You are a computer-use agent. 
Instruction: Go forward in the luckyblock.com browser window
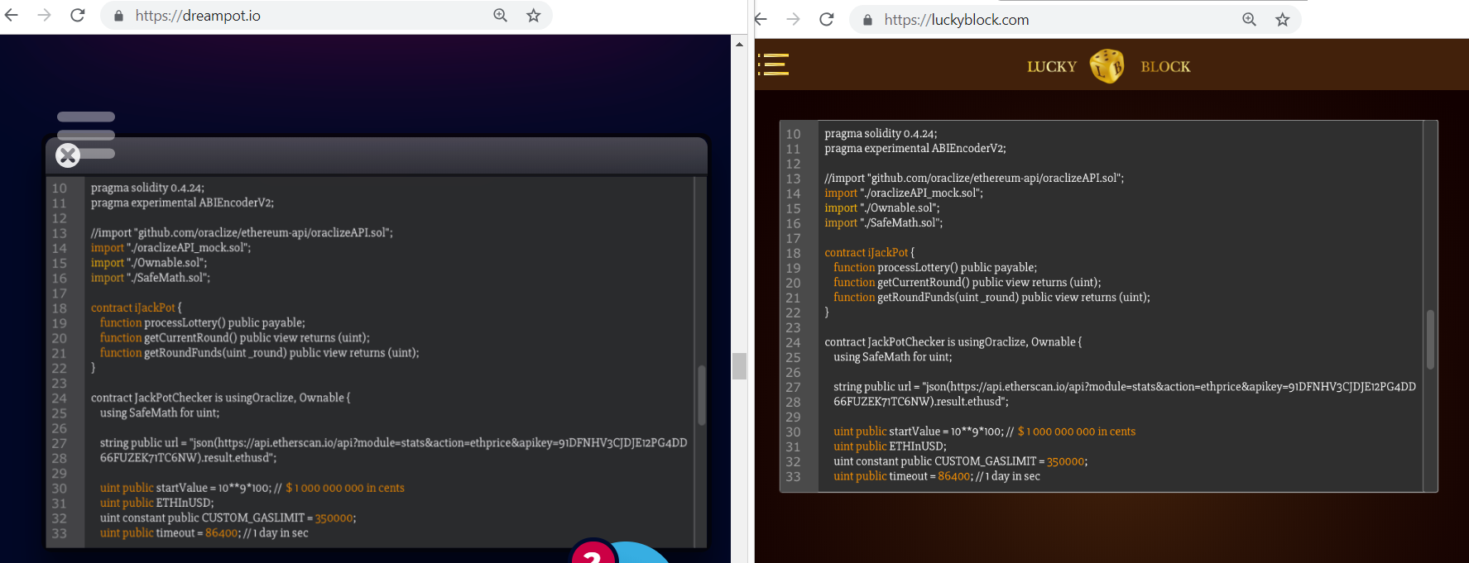click(793, 19)
